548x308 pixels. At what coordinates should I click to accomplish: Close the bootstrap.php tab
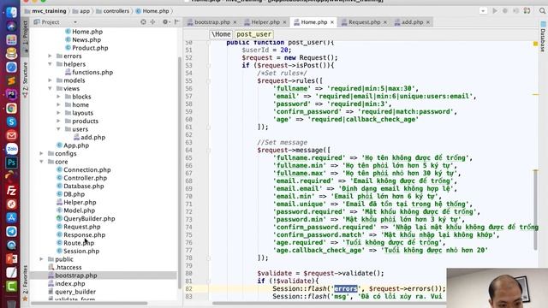[235, 22]
